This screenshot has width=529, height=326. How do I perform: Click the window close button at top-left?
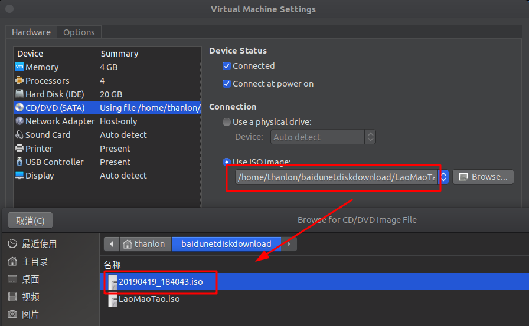(9, 9)
